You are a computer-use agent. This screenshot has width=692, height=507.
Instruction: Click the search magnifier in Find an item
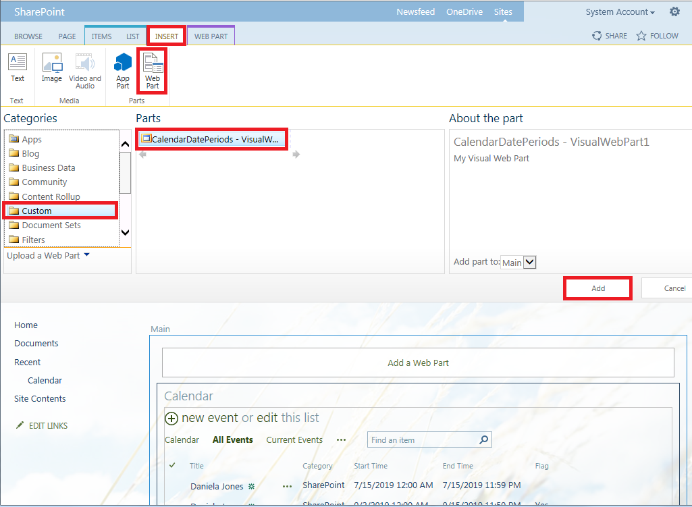tap(483, 439)
